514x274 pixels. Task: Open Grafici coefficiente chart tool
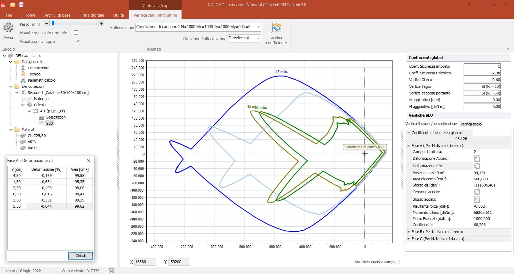pos(276,28)
